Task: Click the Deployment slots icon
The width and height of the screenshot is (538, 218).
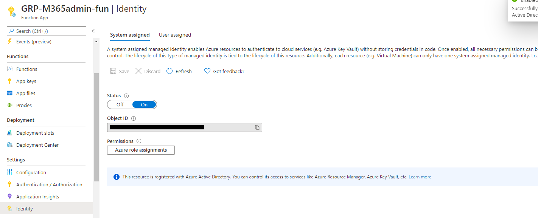Action: [10, 133]
